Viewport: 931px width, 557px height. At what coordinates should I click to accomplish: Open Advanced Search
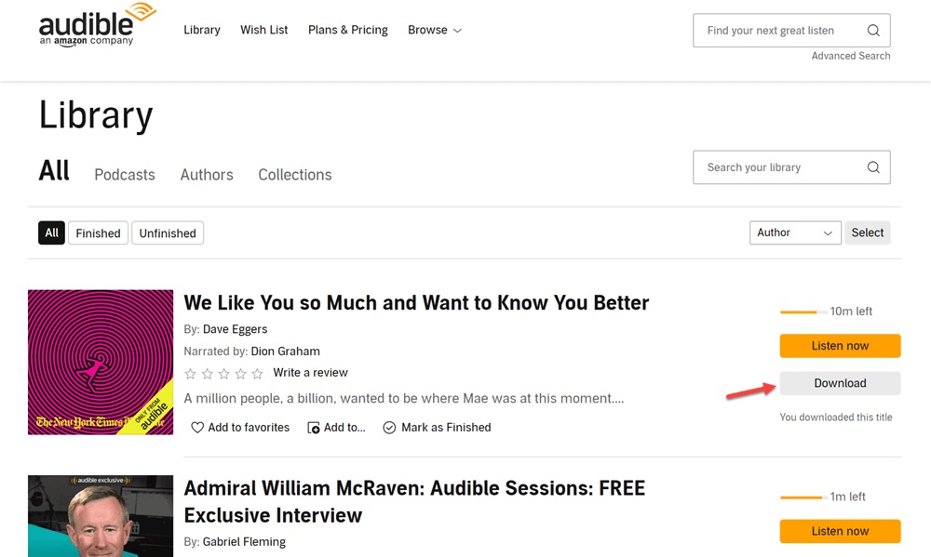point(850,56)
